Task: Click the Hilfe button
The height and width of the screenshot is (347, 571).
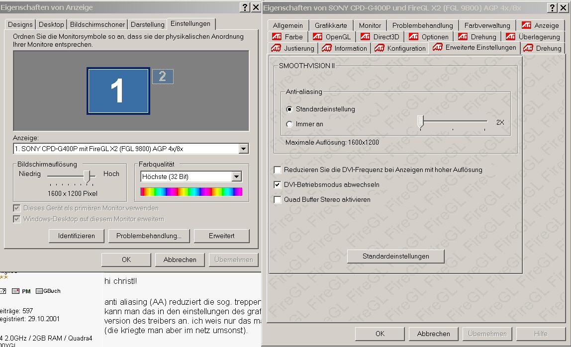Action: tap(541, 334)
